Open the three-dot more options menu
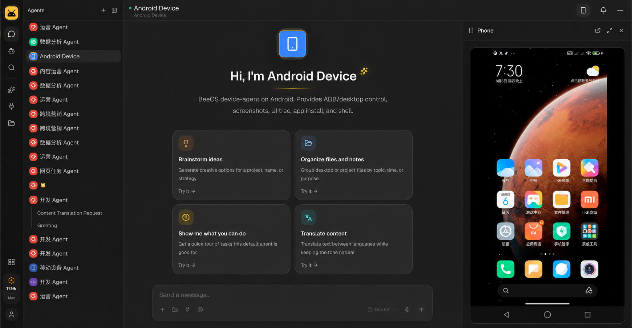The height and width of the screenshot is (328, 632). click(620, 10)
